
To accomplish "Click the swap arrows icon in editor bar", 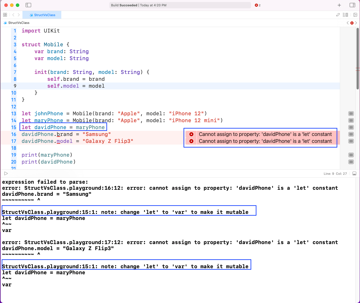I will click(338, 15).
